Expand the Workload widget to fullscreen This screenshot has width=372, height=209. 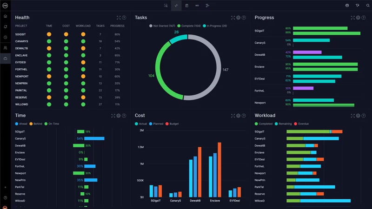[353, 116]
